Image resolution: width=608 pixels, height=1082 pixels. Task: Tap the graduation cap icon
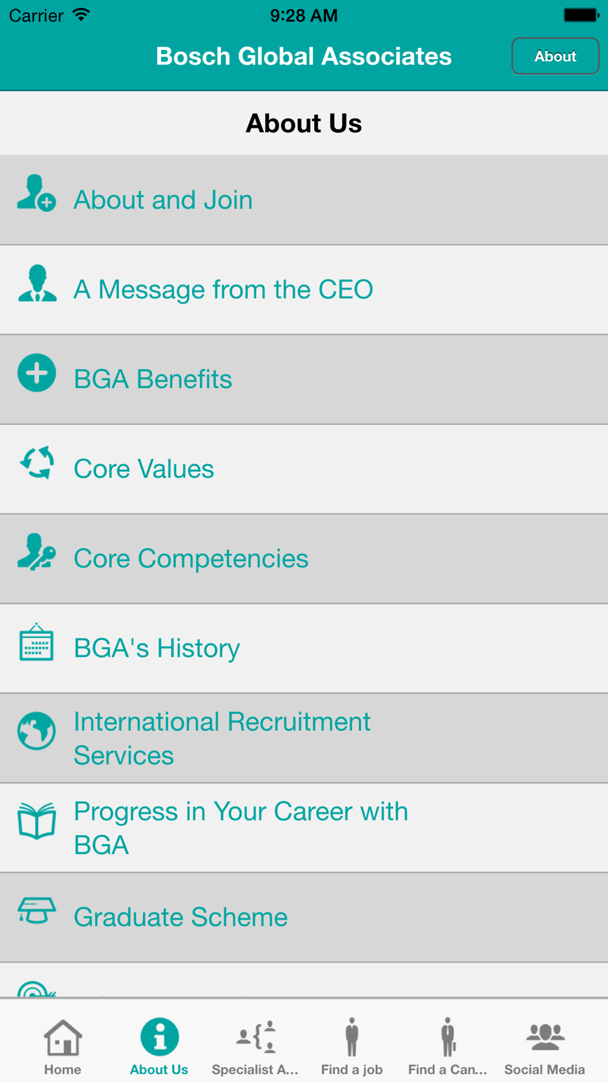pos(36,911)
